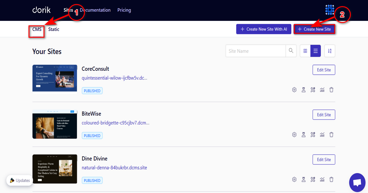View analytics chart icon for CoreConsult
This screenshot has width=368, height=193.
[x=322, y=90]
